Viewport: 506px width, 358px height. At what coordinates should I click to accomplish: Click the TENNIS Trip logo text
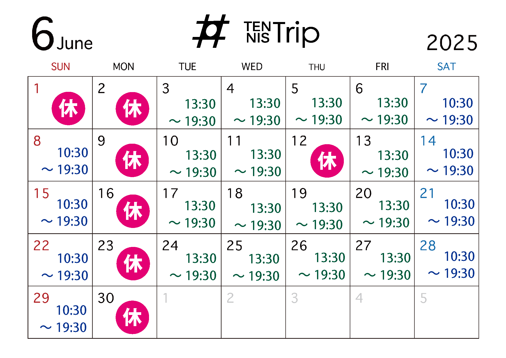coord(281,33)
